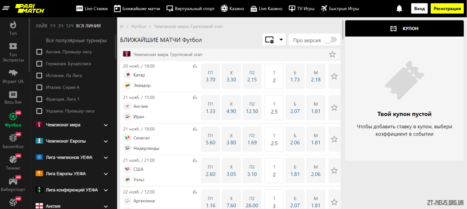Check Испания. Ла Лига checkbox
The height and width of the screenshot is (209, 467).
[40, 76]
